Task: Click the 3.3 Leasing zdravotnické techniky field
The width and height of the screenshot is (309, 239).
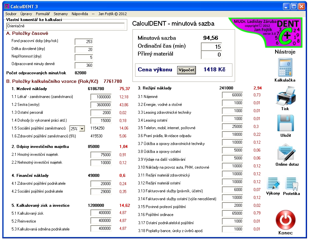Action: click(x=232, y=111)
